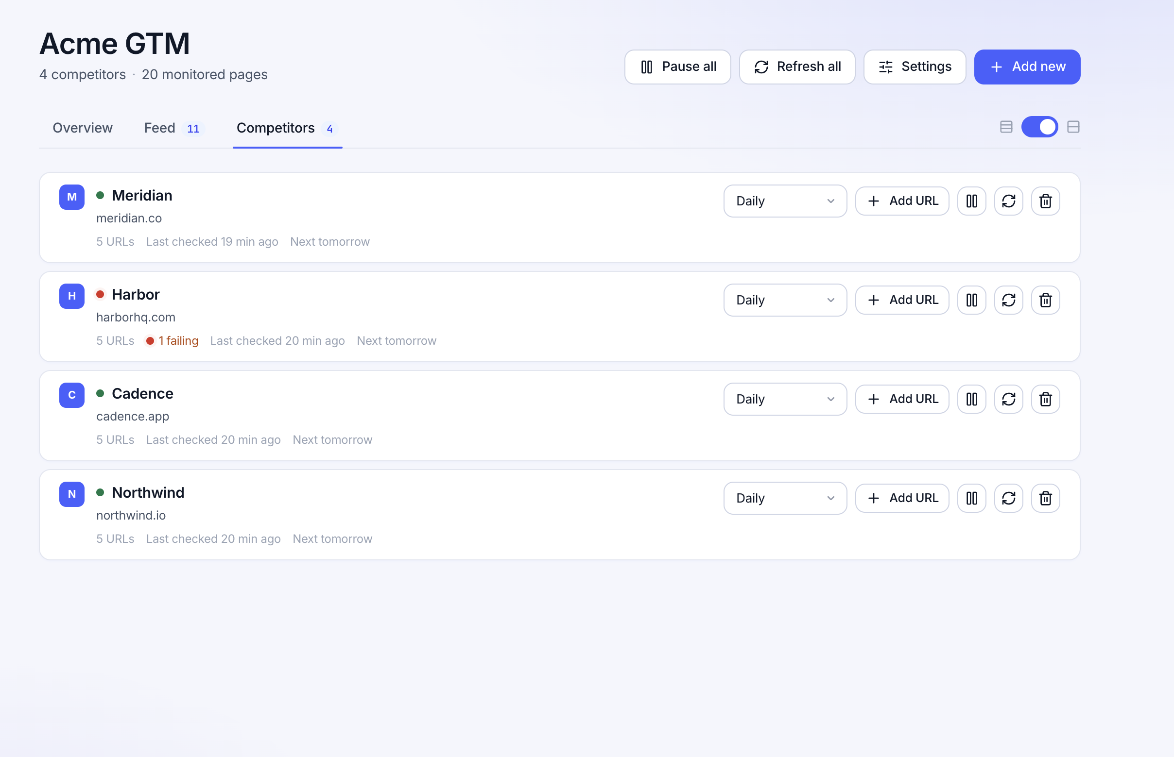
Task: Add a URL to Cadence
Action: [901, 399]
